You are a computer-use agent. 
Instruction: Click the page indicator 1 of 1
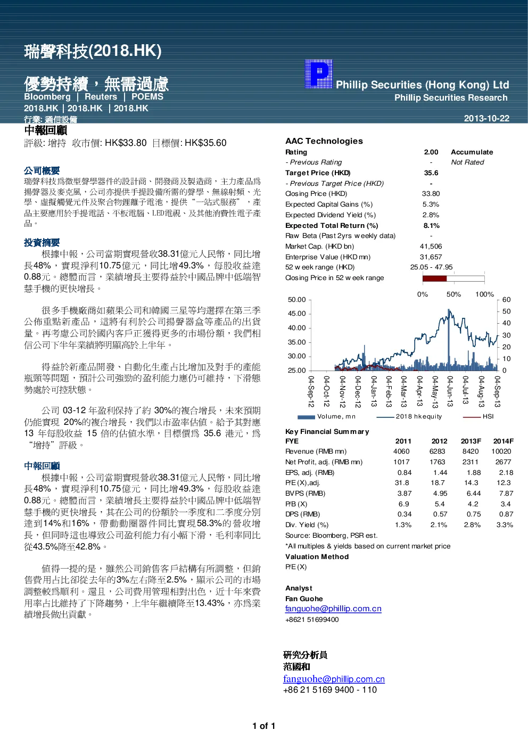point(264,726)
